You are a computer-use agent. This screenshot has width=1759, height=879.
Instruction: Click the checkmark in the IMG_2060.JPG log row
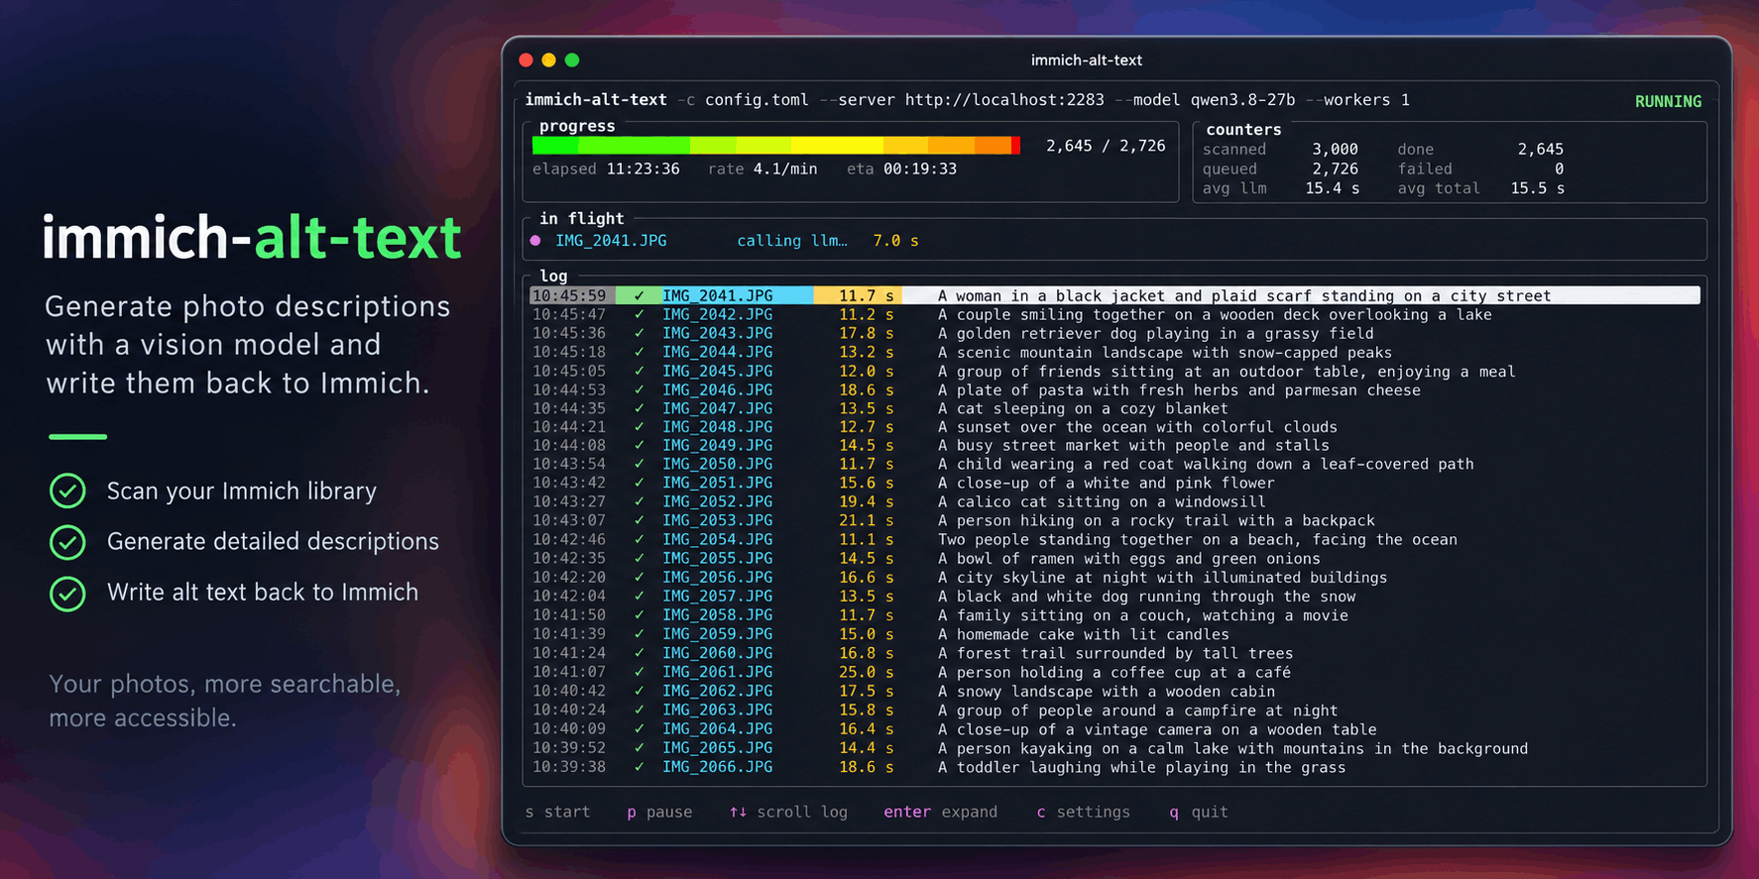640,653
